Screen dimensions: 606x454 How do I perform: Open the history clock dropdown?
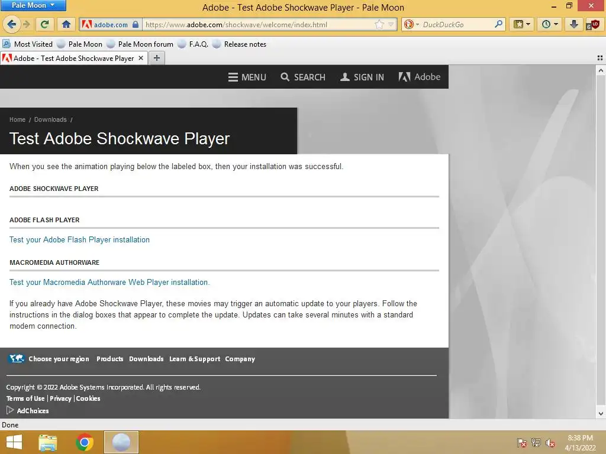point(550,24)
